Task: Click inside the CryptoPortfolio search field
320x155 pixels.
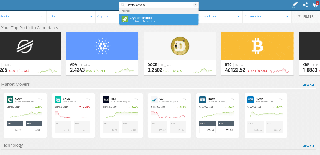Action: click(159, 5)
